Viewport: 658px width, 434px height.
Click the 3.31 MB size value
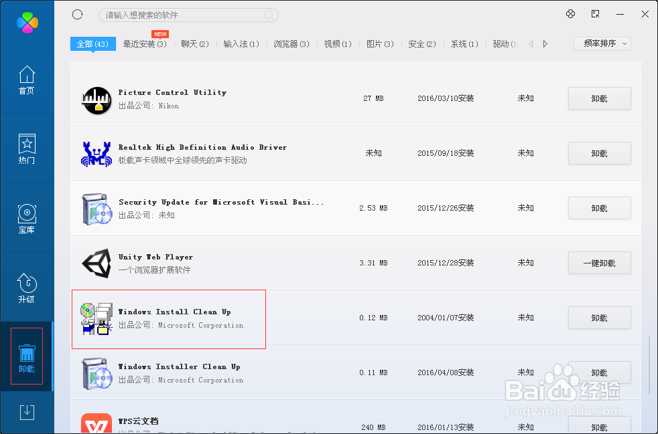point(373,263)
